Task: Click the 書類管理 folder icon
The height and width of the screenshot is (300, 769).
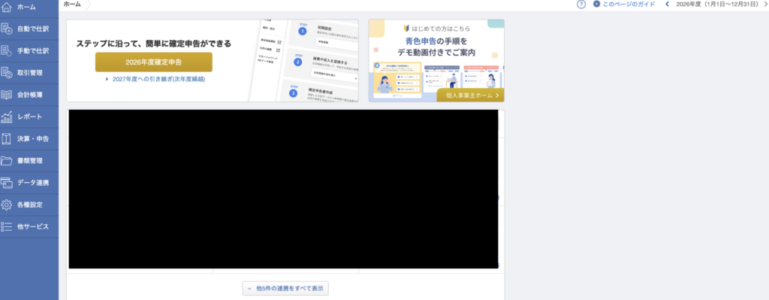Action: point(6,161)
